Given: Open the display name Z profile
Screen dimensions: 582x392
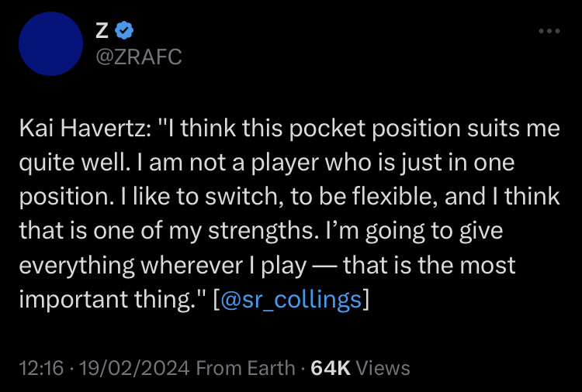Looking at the screenshot, I should [101, 31].
